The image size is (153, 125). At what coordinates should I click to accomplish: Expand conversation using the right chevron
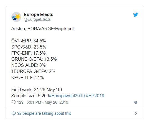coord(136,113)
